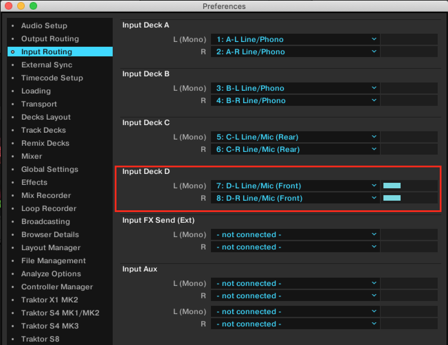Viewport: 448px width, 345px height.
Task: Select Input Routing in the sidebar
Action: pos(60,52)
